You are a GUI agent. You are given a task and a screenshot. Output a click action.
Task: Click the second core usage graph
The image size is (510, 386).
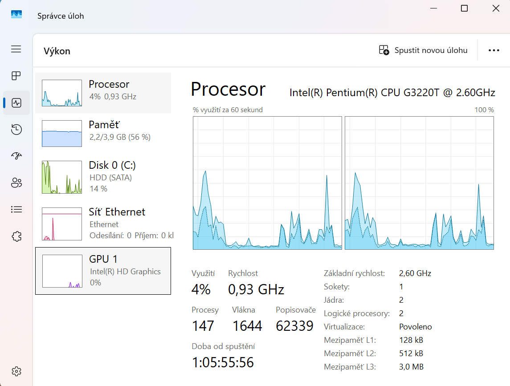419,183
